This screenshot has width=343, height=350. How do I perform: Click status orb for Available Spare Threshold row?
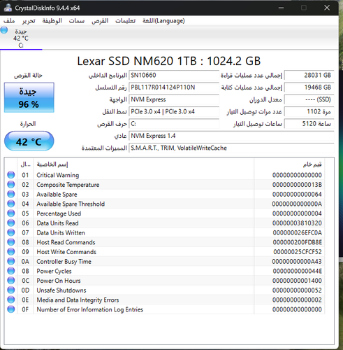11,204
